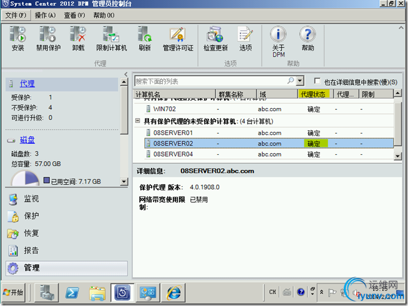Click the search magnifier icon
This screenshot has height=306, width=408.
tap(290, 81)
